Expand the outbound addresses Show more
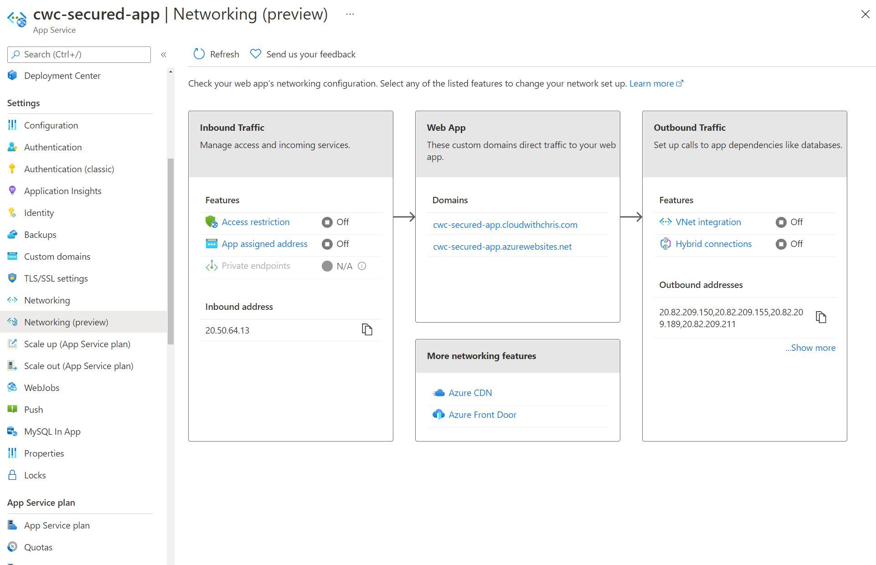The image size is (876, 565). click(809, 347)
